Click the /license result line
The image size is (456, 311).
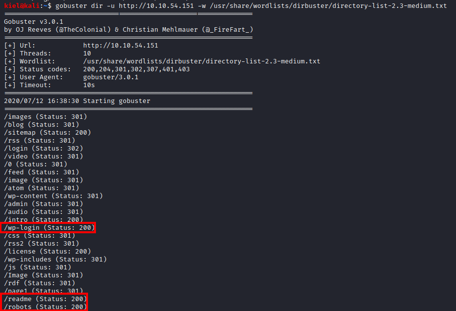[x=47, y=252]
